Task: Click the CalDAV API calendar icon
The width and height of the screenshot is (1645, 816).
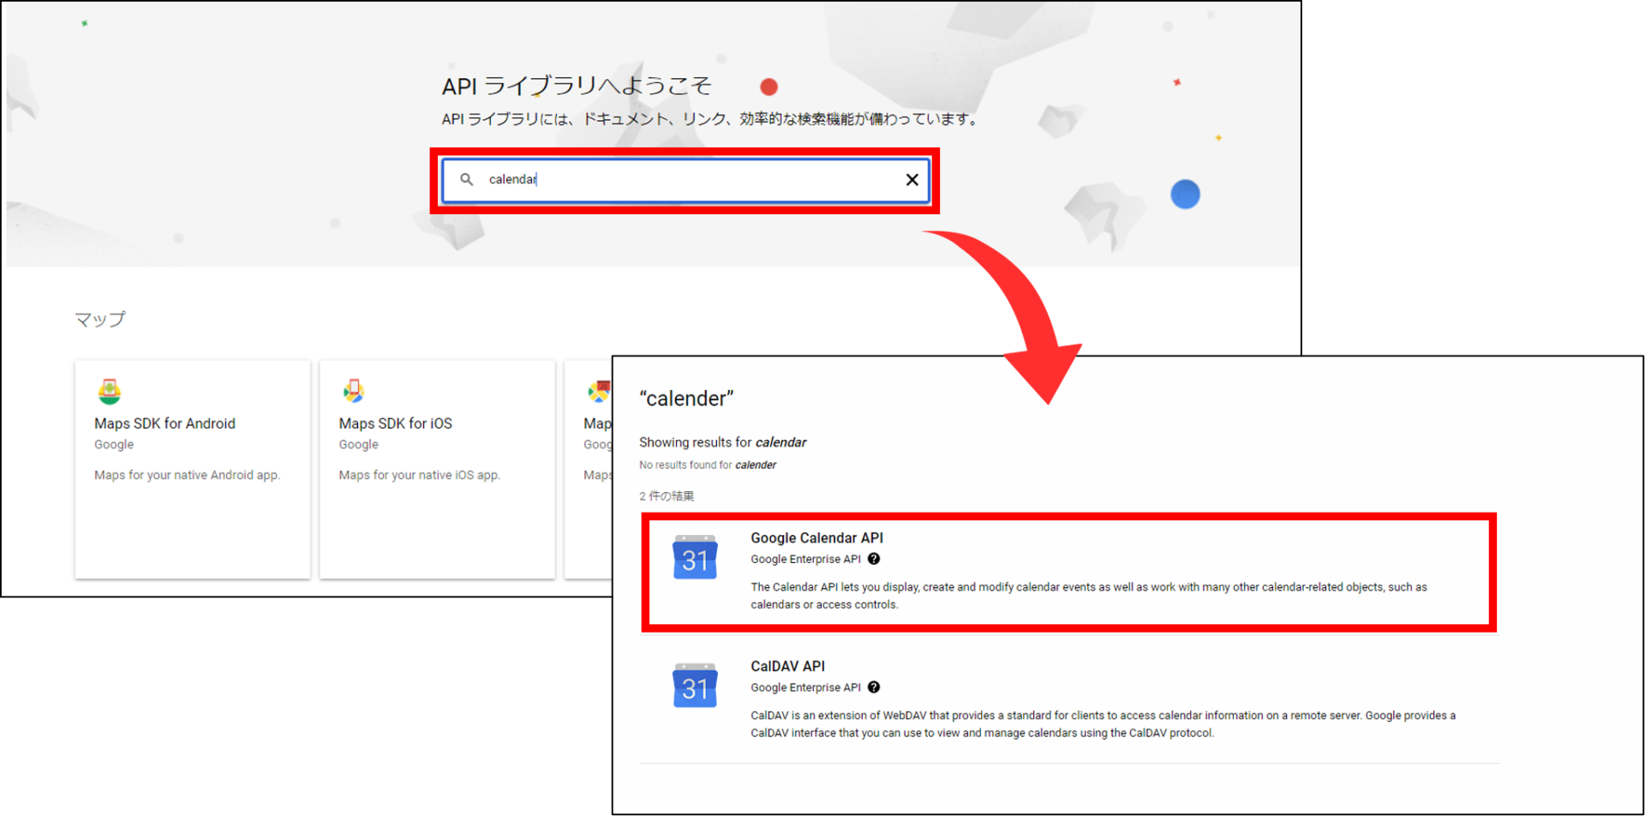Action: [x=695, y=686]
